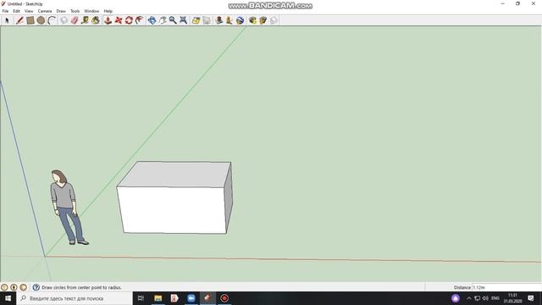542x305 pixels.
Task: Open the Edit menu
Action: coord(16,11)
